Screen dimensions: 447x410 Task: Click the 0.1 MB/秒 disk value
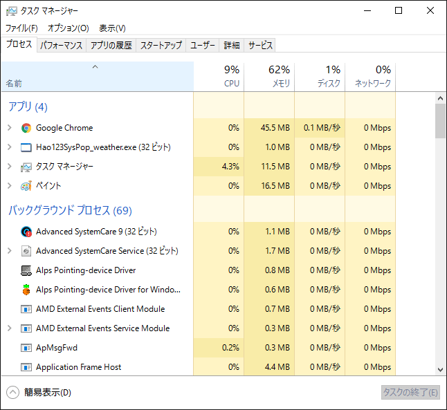[x=322, y=128]
